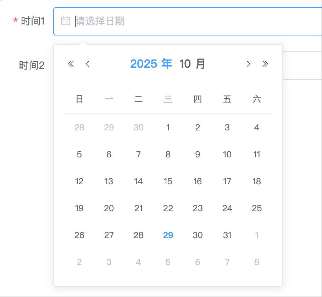This screenshot has width=322, height=297.
Task: Select October 10 in the calendar
Action: coord(227,155)
